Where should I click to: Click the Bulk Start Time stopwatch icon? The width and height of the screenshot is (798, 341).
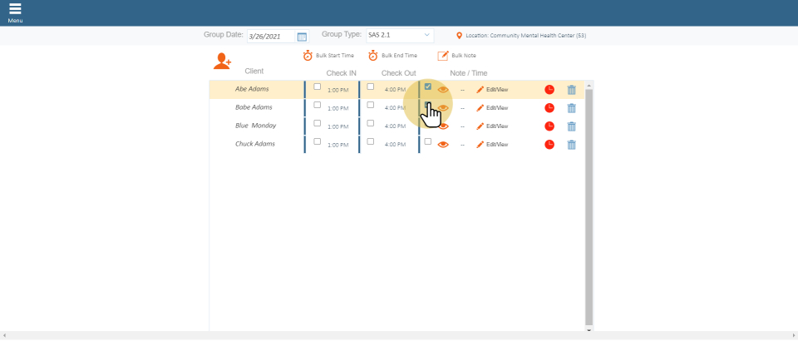(308, 56)
